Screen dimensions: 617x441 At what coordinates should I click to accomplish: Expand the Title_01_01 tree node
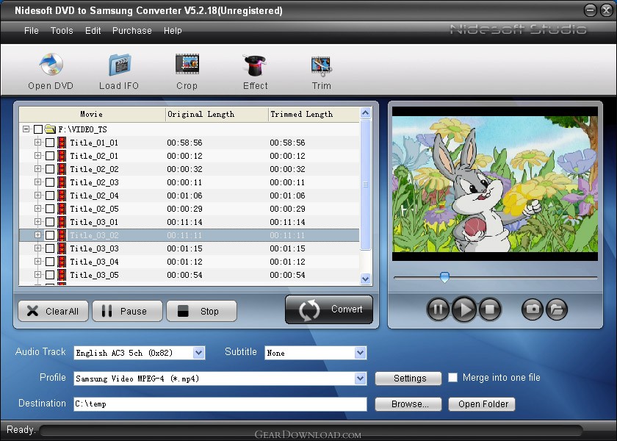click(x=37, y=142)
